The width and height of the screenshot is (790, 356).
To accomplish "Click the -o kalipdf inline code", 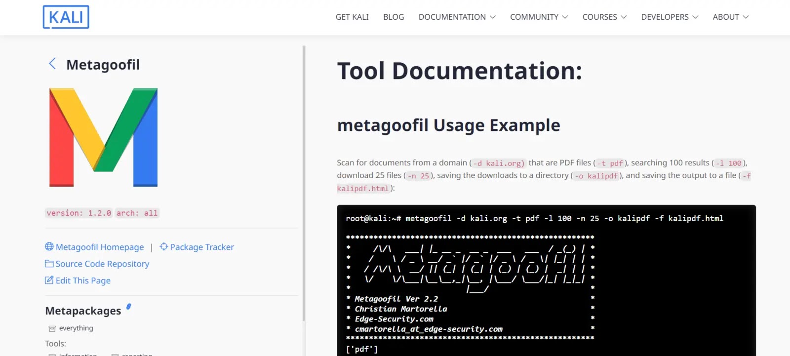I will 596,176.
